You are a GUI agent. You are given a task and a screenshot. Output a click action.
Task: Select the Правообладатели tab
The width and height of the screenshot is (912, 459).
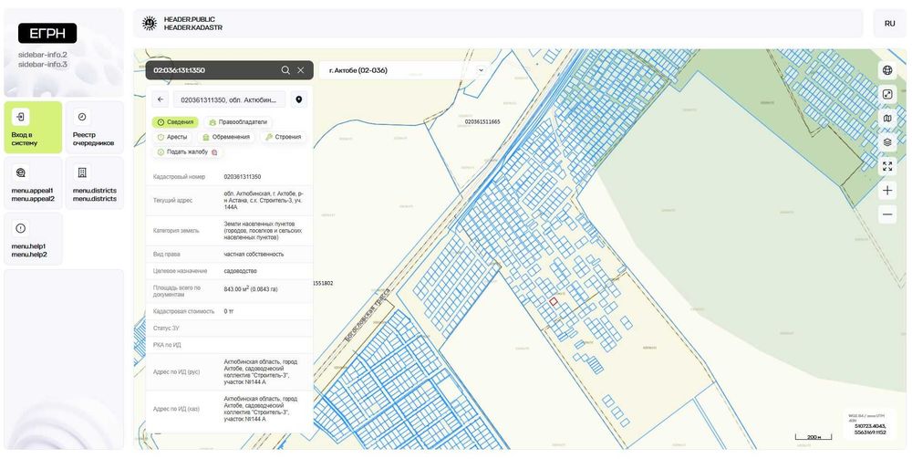click(238, 122)
